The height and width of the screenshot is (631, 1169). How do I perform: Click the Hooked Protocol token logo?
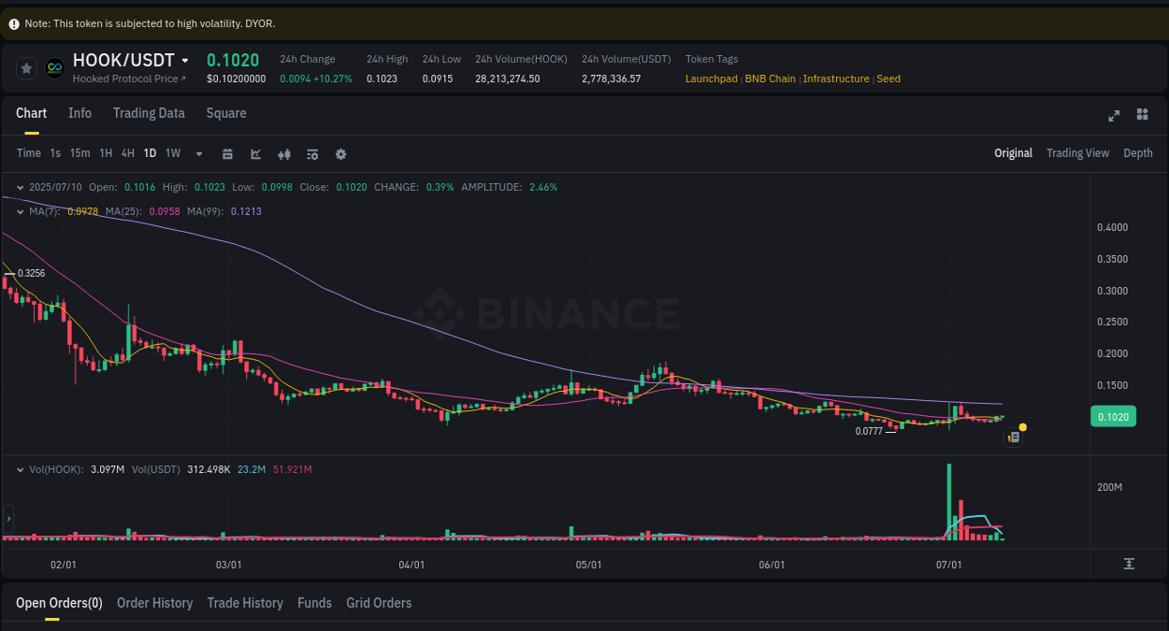[x=56, y=66]
